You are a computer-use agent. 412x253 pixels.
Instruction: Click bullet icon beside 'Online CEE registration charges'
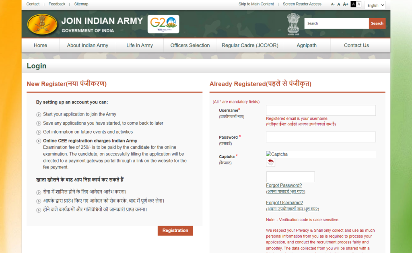(39, 141)
